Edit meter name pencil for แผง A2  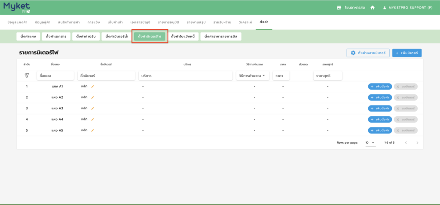click(x=93, y=97)
